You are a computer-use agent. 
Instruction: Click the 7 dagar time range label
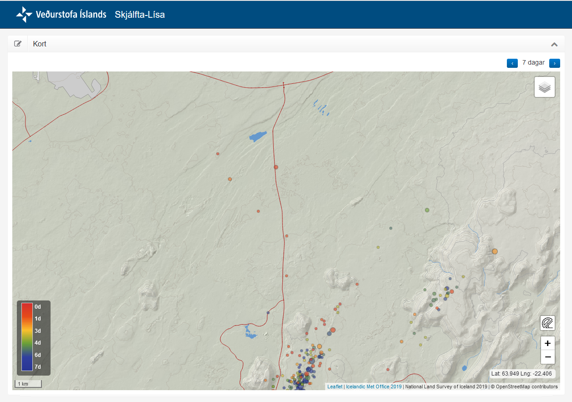point(533,63)
